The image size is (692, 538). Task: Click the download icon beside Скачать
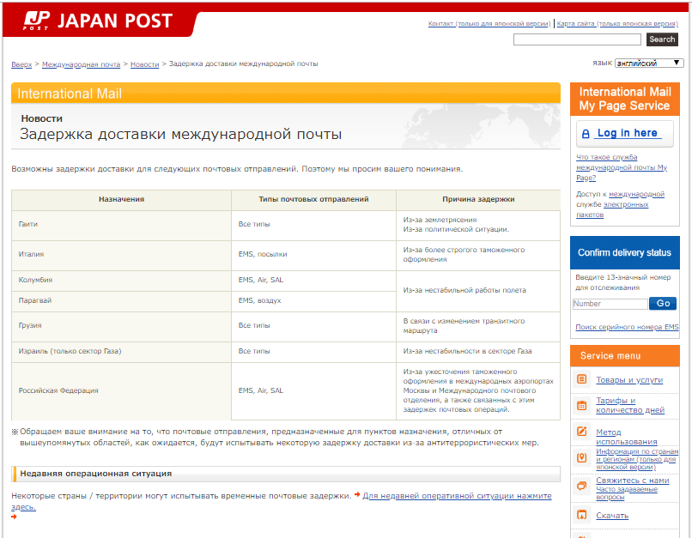582,515
